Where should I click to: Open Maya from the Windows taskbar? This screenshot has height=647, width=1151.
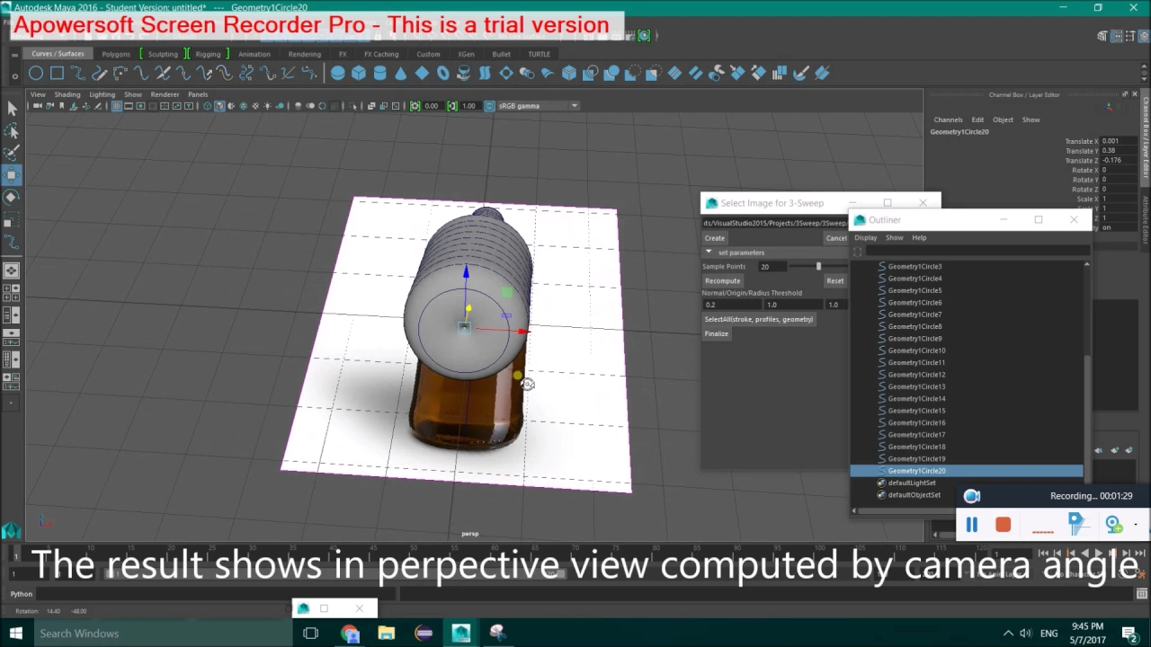(460, 634)
